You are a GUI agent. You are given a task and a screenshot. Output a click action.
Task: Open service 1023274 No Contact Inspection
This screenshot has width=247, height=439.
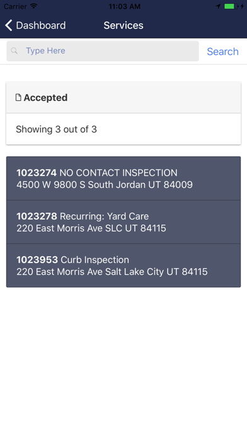(123, 179)
